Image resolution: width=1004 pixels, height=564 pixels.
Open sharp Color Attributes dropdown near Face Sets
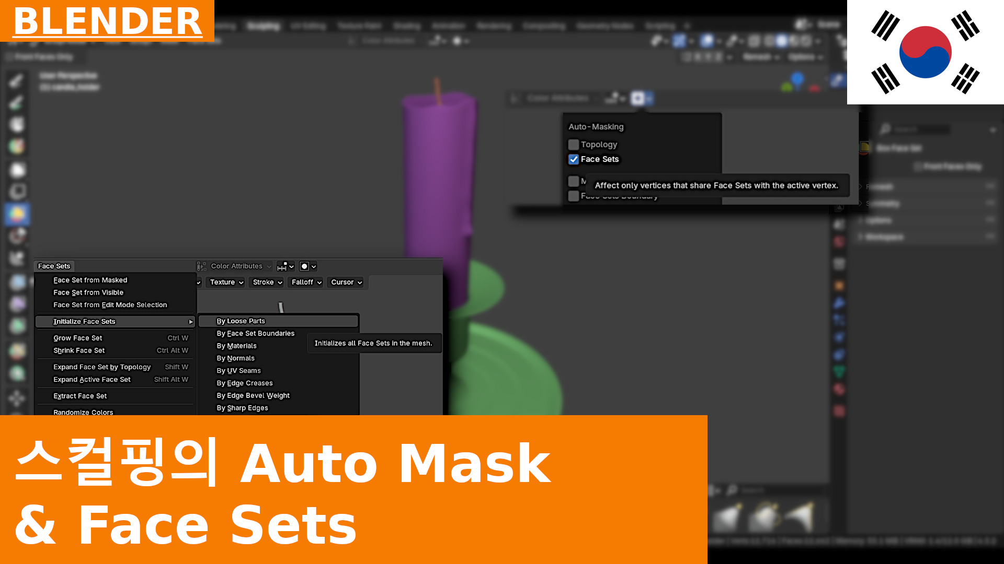click(x=241, y=266)
